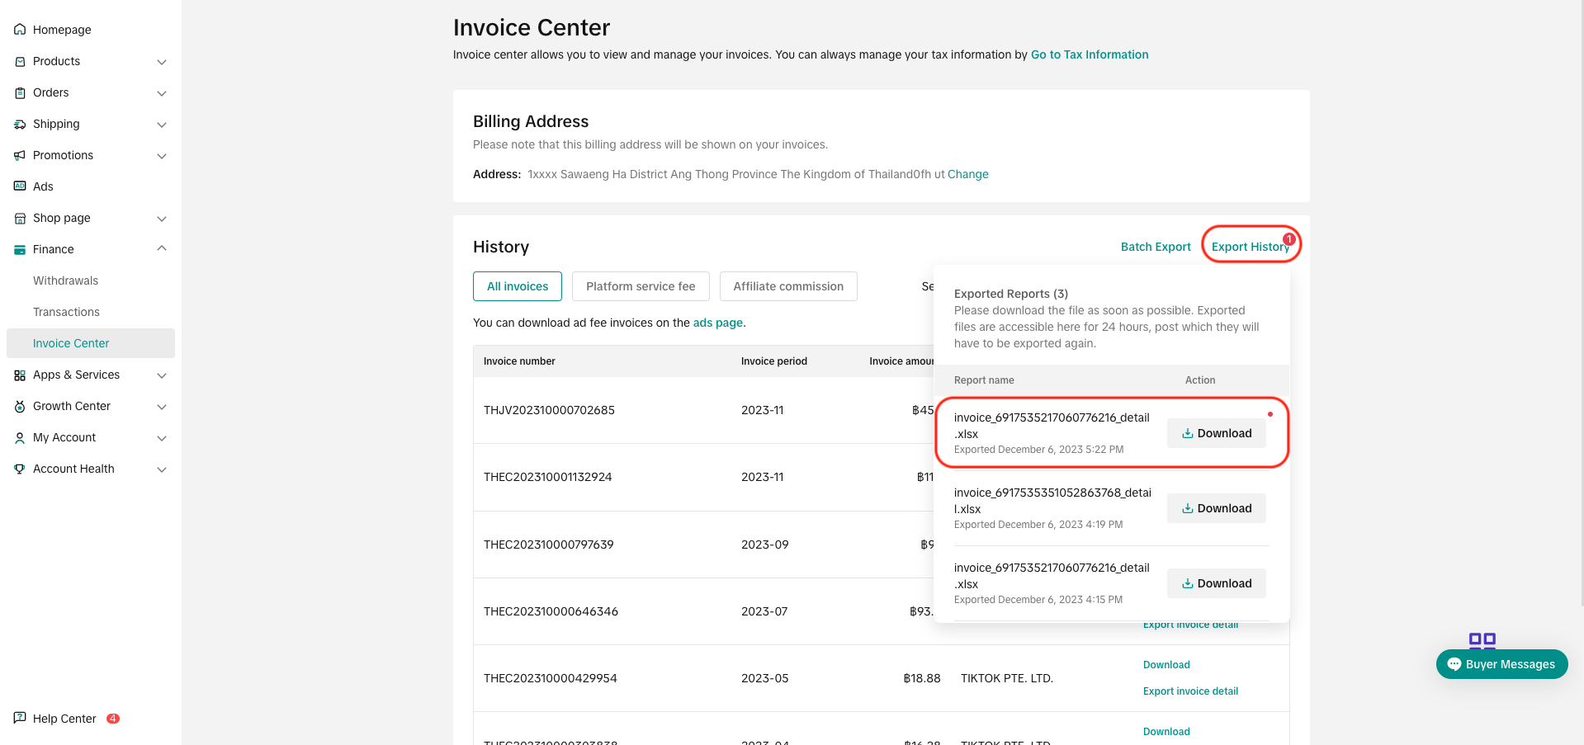Open Go to Tax Information link

[1089, 54]
